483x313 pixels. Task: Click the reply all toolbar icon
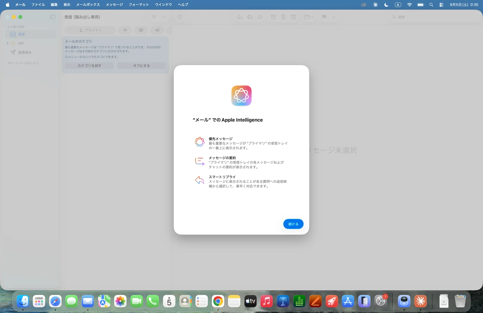tap(250, 17)
